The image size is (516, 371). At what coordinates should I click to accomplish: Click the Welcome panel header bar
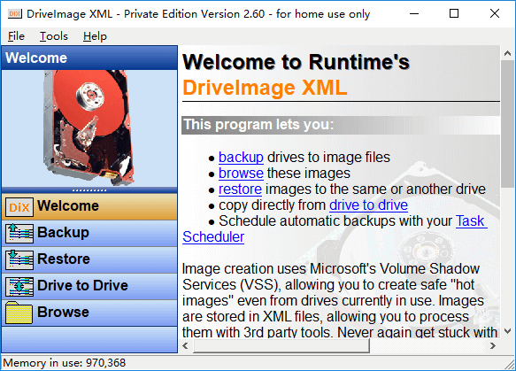coord(89,58)
